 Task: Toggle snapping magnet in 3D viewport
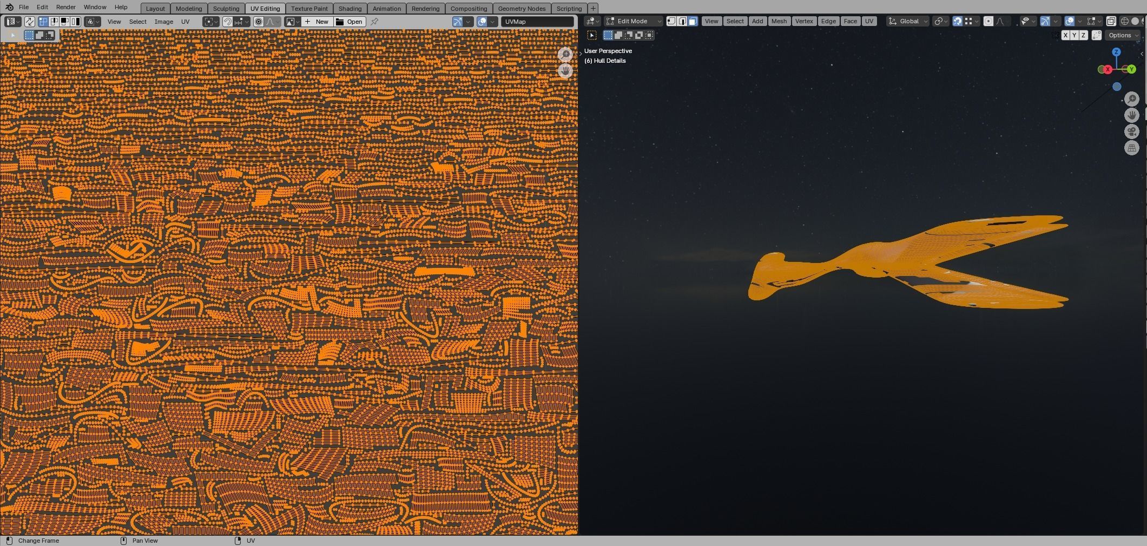(x=957, y=21)
